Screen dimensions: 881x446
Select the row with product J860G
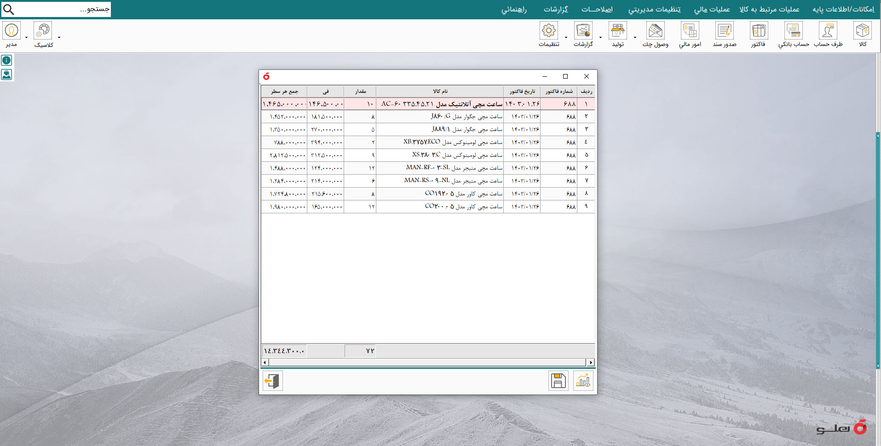(428, 117)
